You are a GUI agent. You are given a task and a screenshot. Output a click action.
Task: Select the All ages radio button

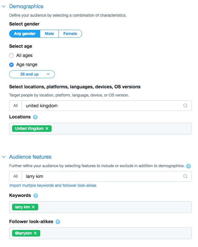point(11,56)
